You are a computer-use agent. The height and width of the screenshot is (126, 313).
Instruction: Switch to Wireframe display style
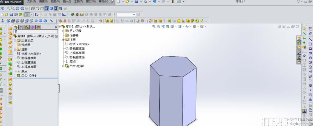coord(33,8)
